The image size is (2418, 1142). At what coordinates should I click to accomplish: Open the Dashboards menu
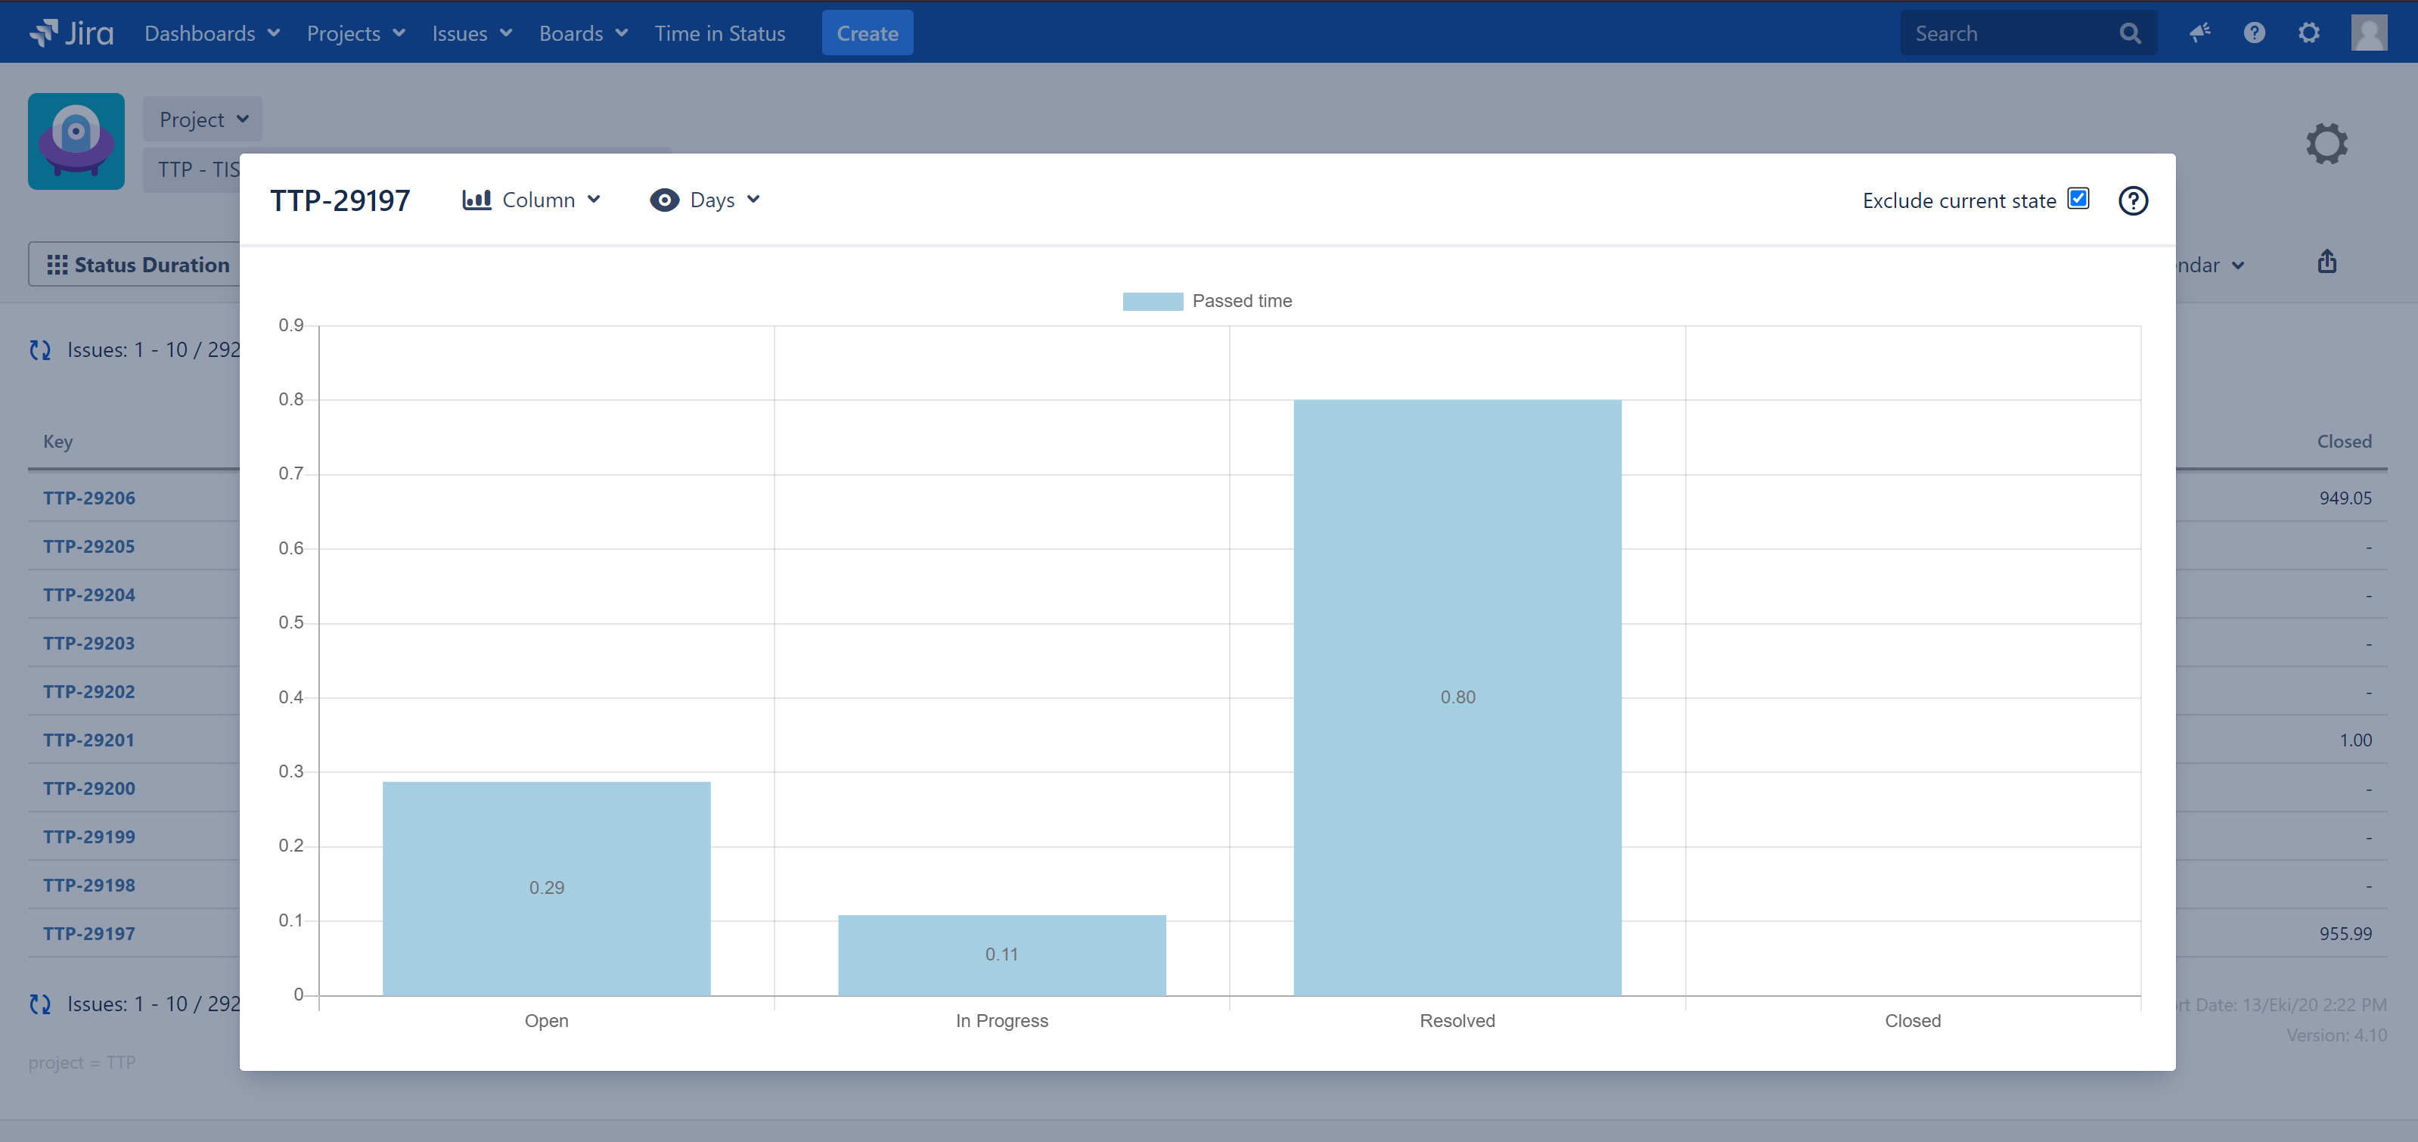(211, 33)
